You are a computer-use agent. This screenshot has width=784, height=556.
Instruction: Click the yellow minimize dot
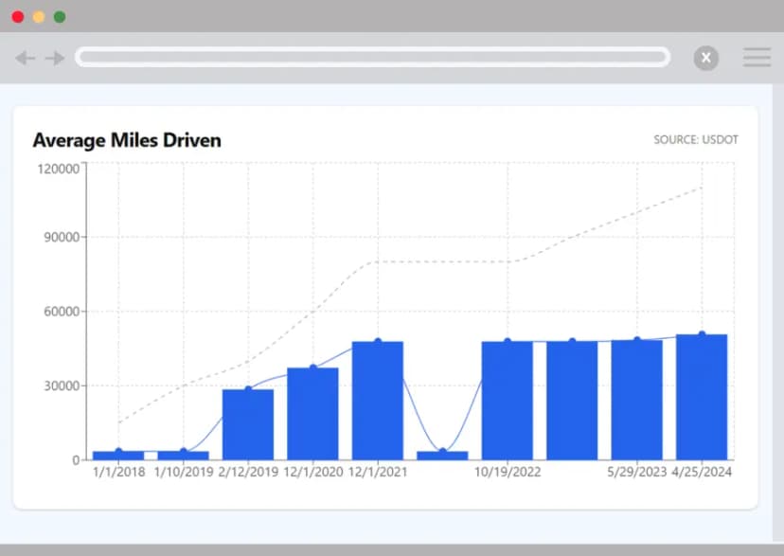coord(39,17)
